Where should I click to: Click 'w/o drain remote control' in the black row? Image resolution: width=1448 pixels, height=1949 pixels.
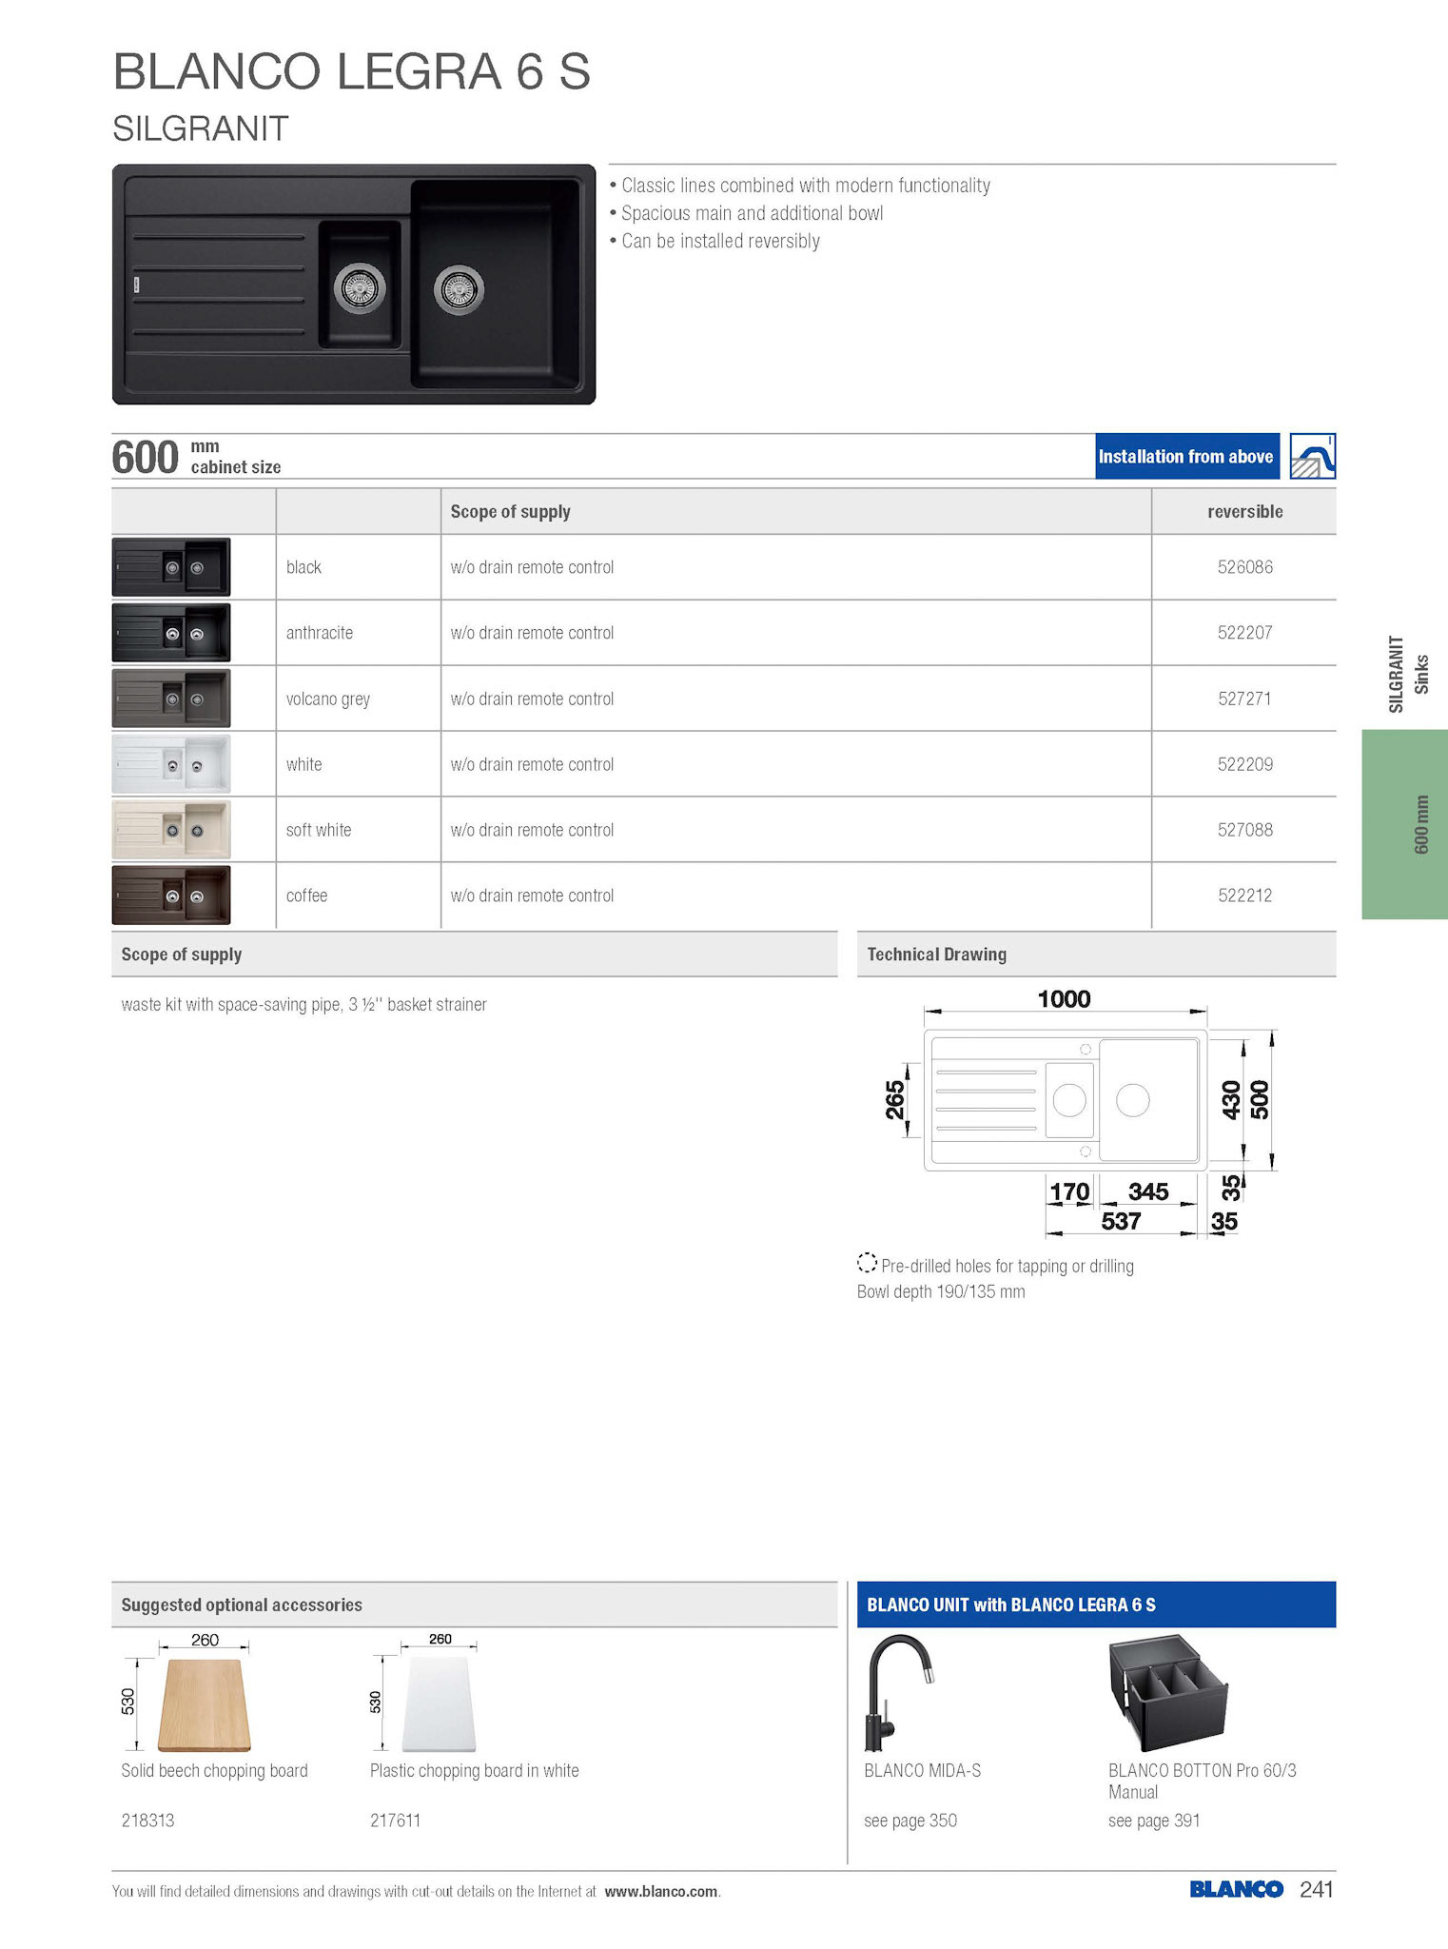pyautogui.click(x=532, y=567)
